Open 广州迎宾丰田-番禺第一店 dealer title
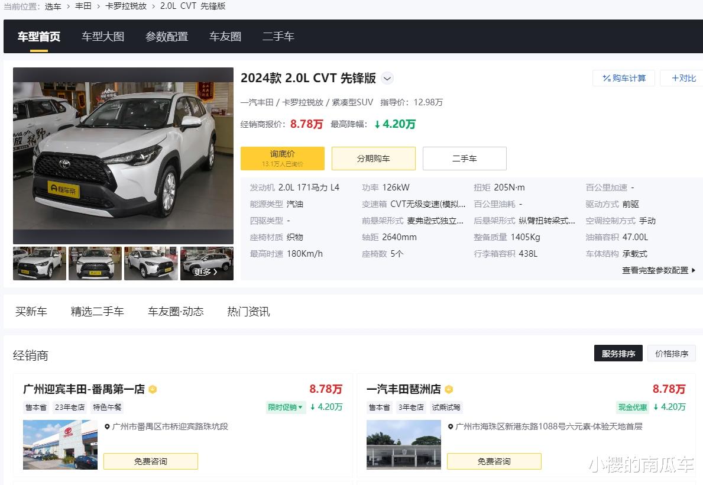The image size is (703, 485). (x=84, y=389)
